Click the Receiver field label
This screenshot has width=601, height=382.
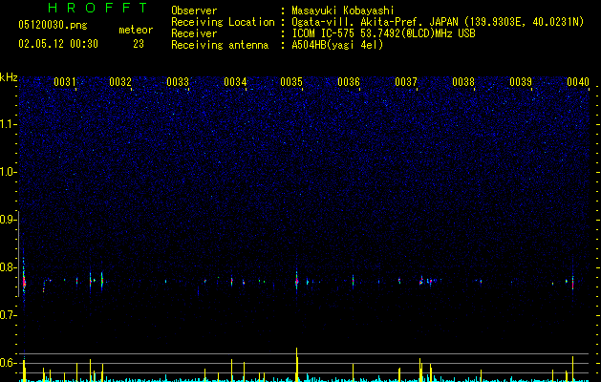(x=194, y=33)
